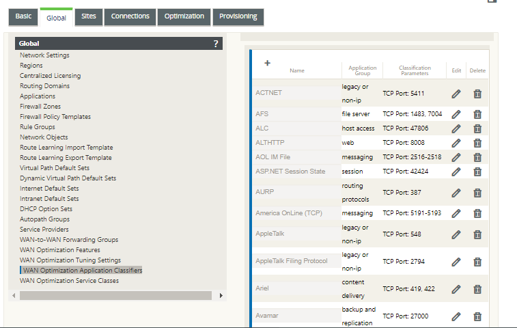517x328 pixels.
Task: Click the left arrow of horizontal scrollbar
Action: (x=14, y=296)
